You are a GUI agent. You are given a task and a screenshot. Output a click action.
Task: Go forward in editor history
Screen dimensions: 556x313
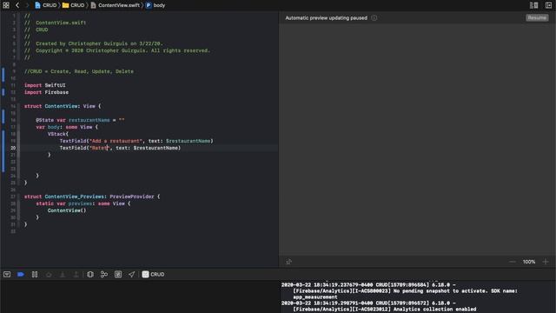27,5
